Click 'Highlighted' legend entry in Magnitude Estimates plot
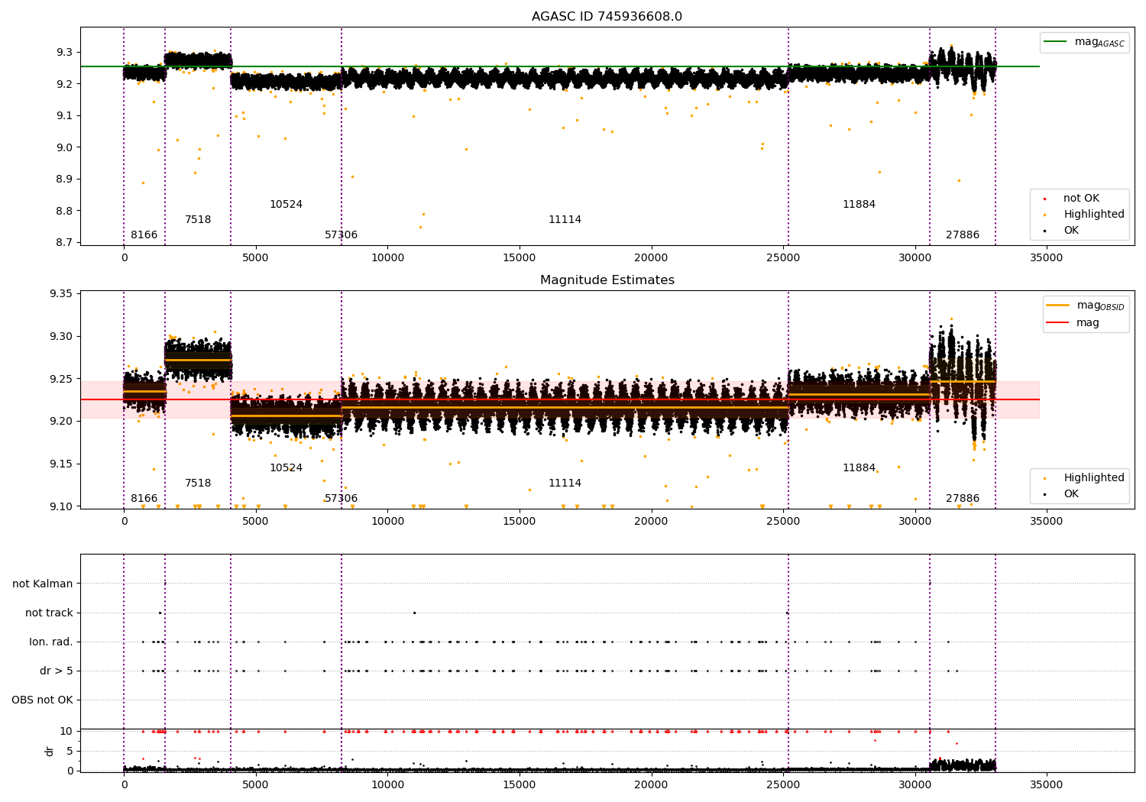The width and height of the screenshot is (1146, 802). (x=1094, y=478)
